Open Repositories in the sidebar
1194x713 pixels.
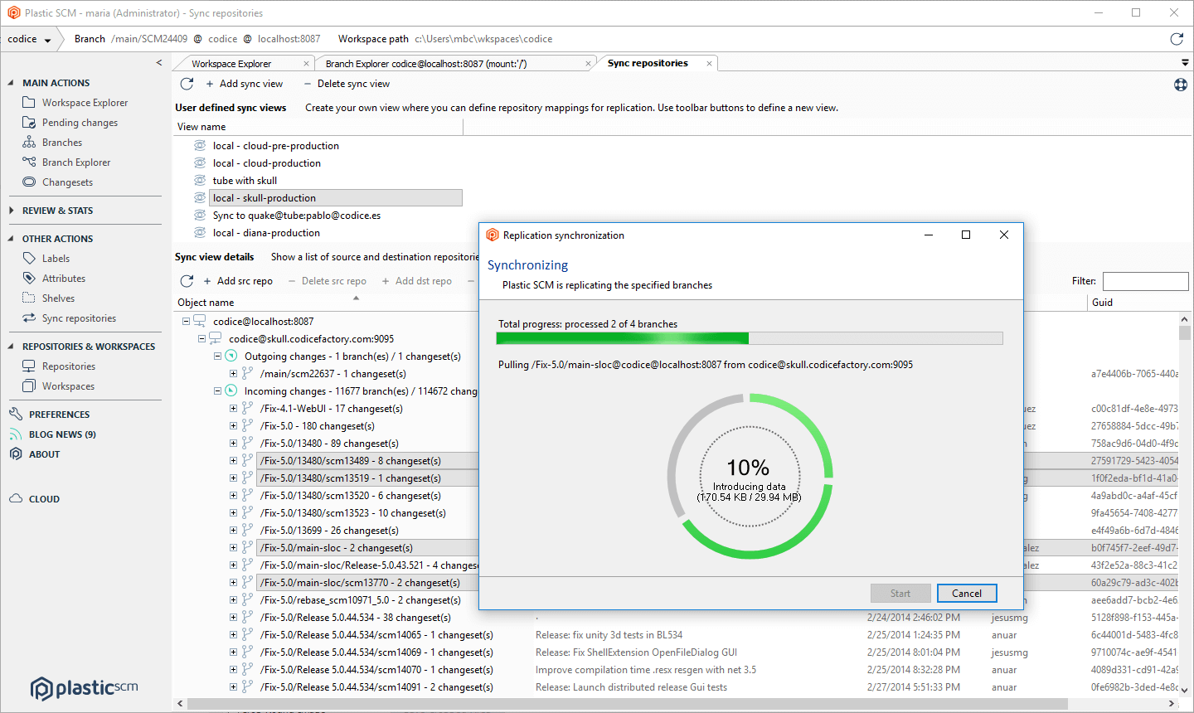click(x=68, y=366)
